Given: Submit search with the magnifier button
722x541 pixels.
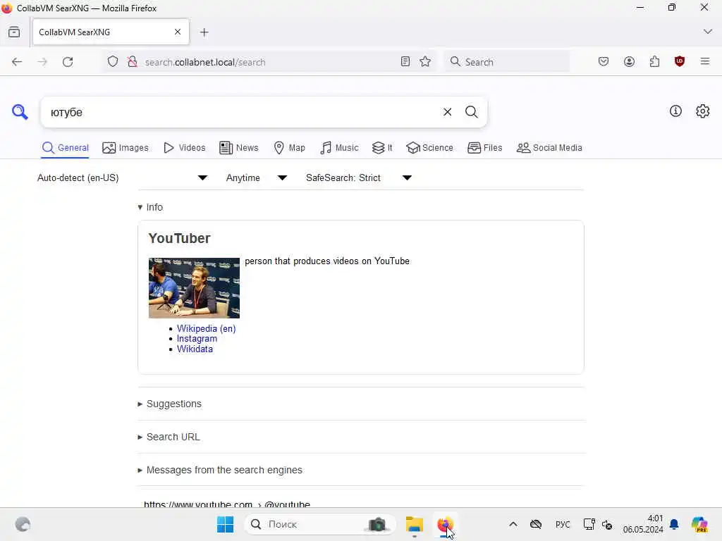Looking at the screenshot, I should click(x=471, y=112).
